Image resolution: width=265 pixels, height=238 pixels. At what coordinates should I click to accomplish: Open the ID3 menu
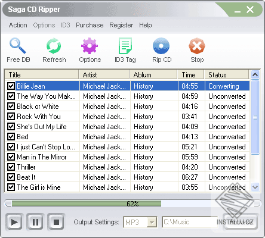[66, 25]
